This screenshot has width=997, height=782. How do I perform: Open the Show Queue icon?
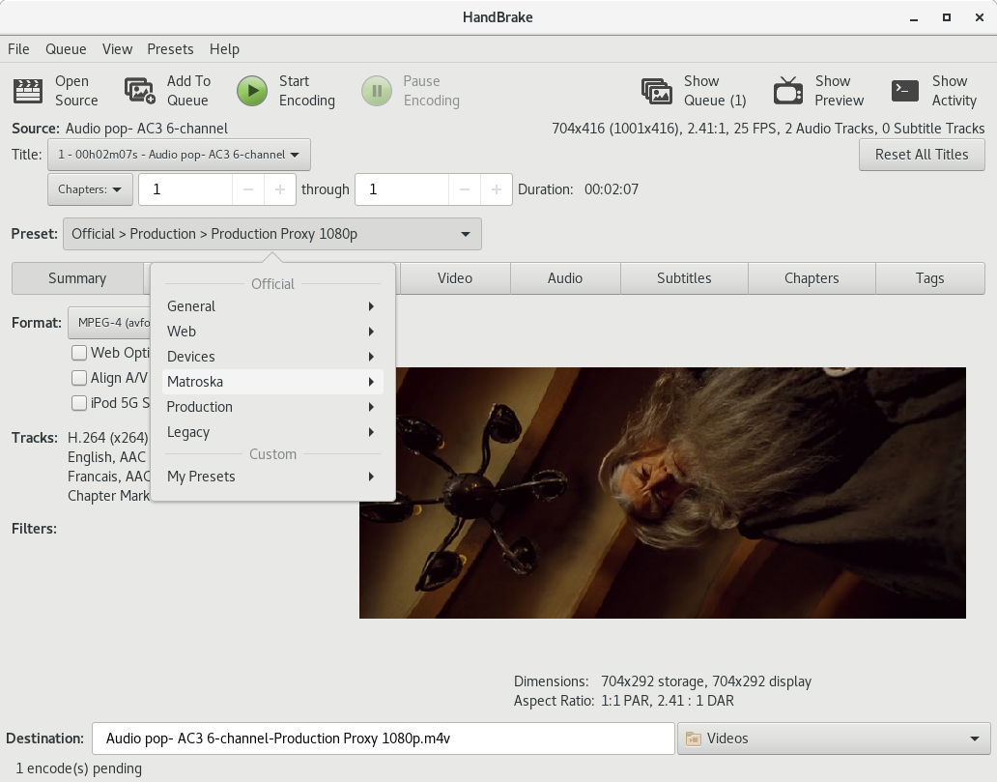coord(657,91)
